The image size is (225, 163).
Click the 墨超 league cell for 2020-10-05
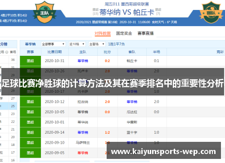tap(30, 112)
